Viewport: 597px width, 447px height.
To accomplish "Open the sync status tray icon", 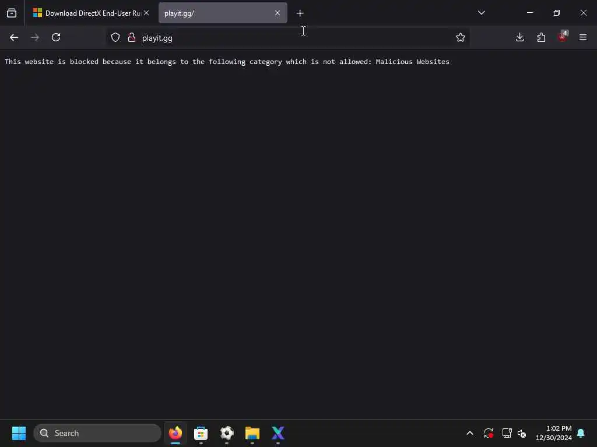I will point(488,433).
